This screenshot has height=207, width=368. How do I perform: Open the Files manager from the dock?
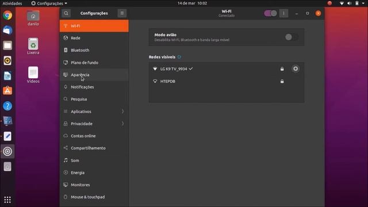point(7,45)
